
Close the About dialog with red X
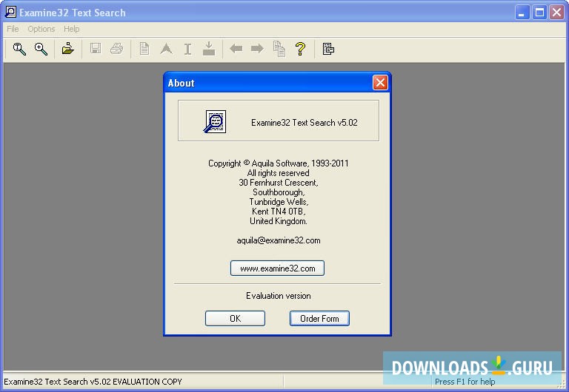pyautogui.click(x=380, y=83)
